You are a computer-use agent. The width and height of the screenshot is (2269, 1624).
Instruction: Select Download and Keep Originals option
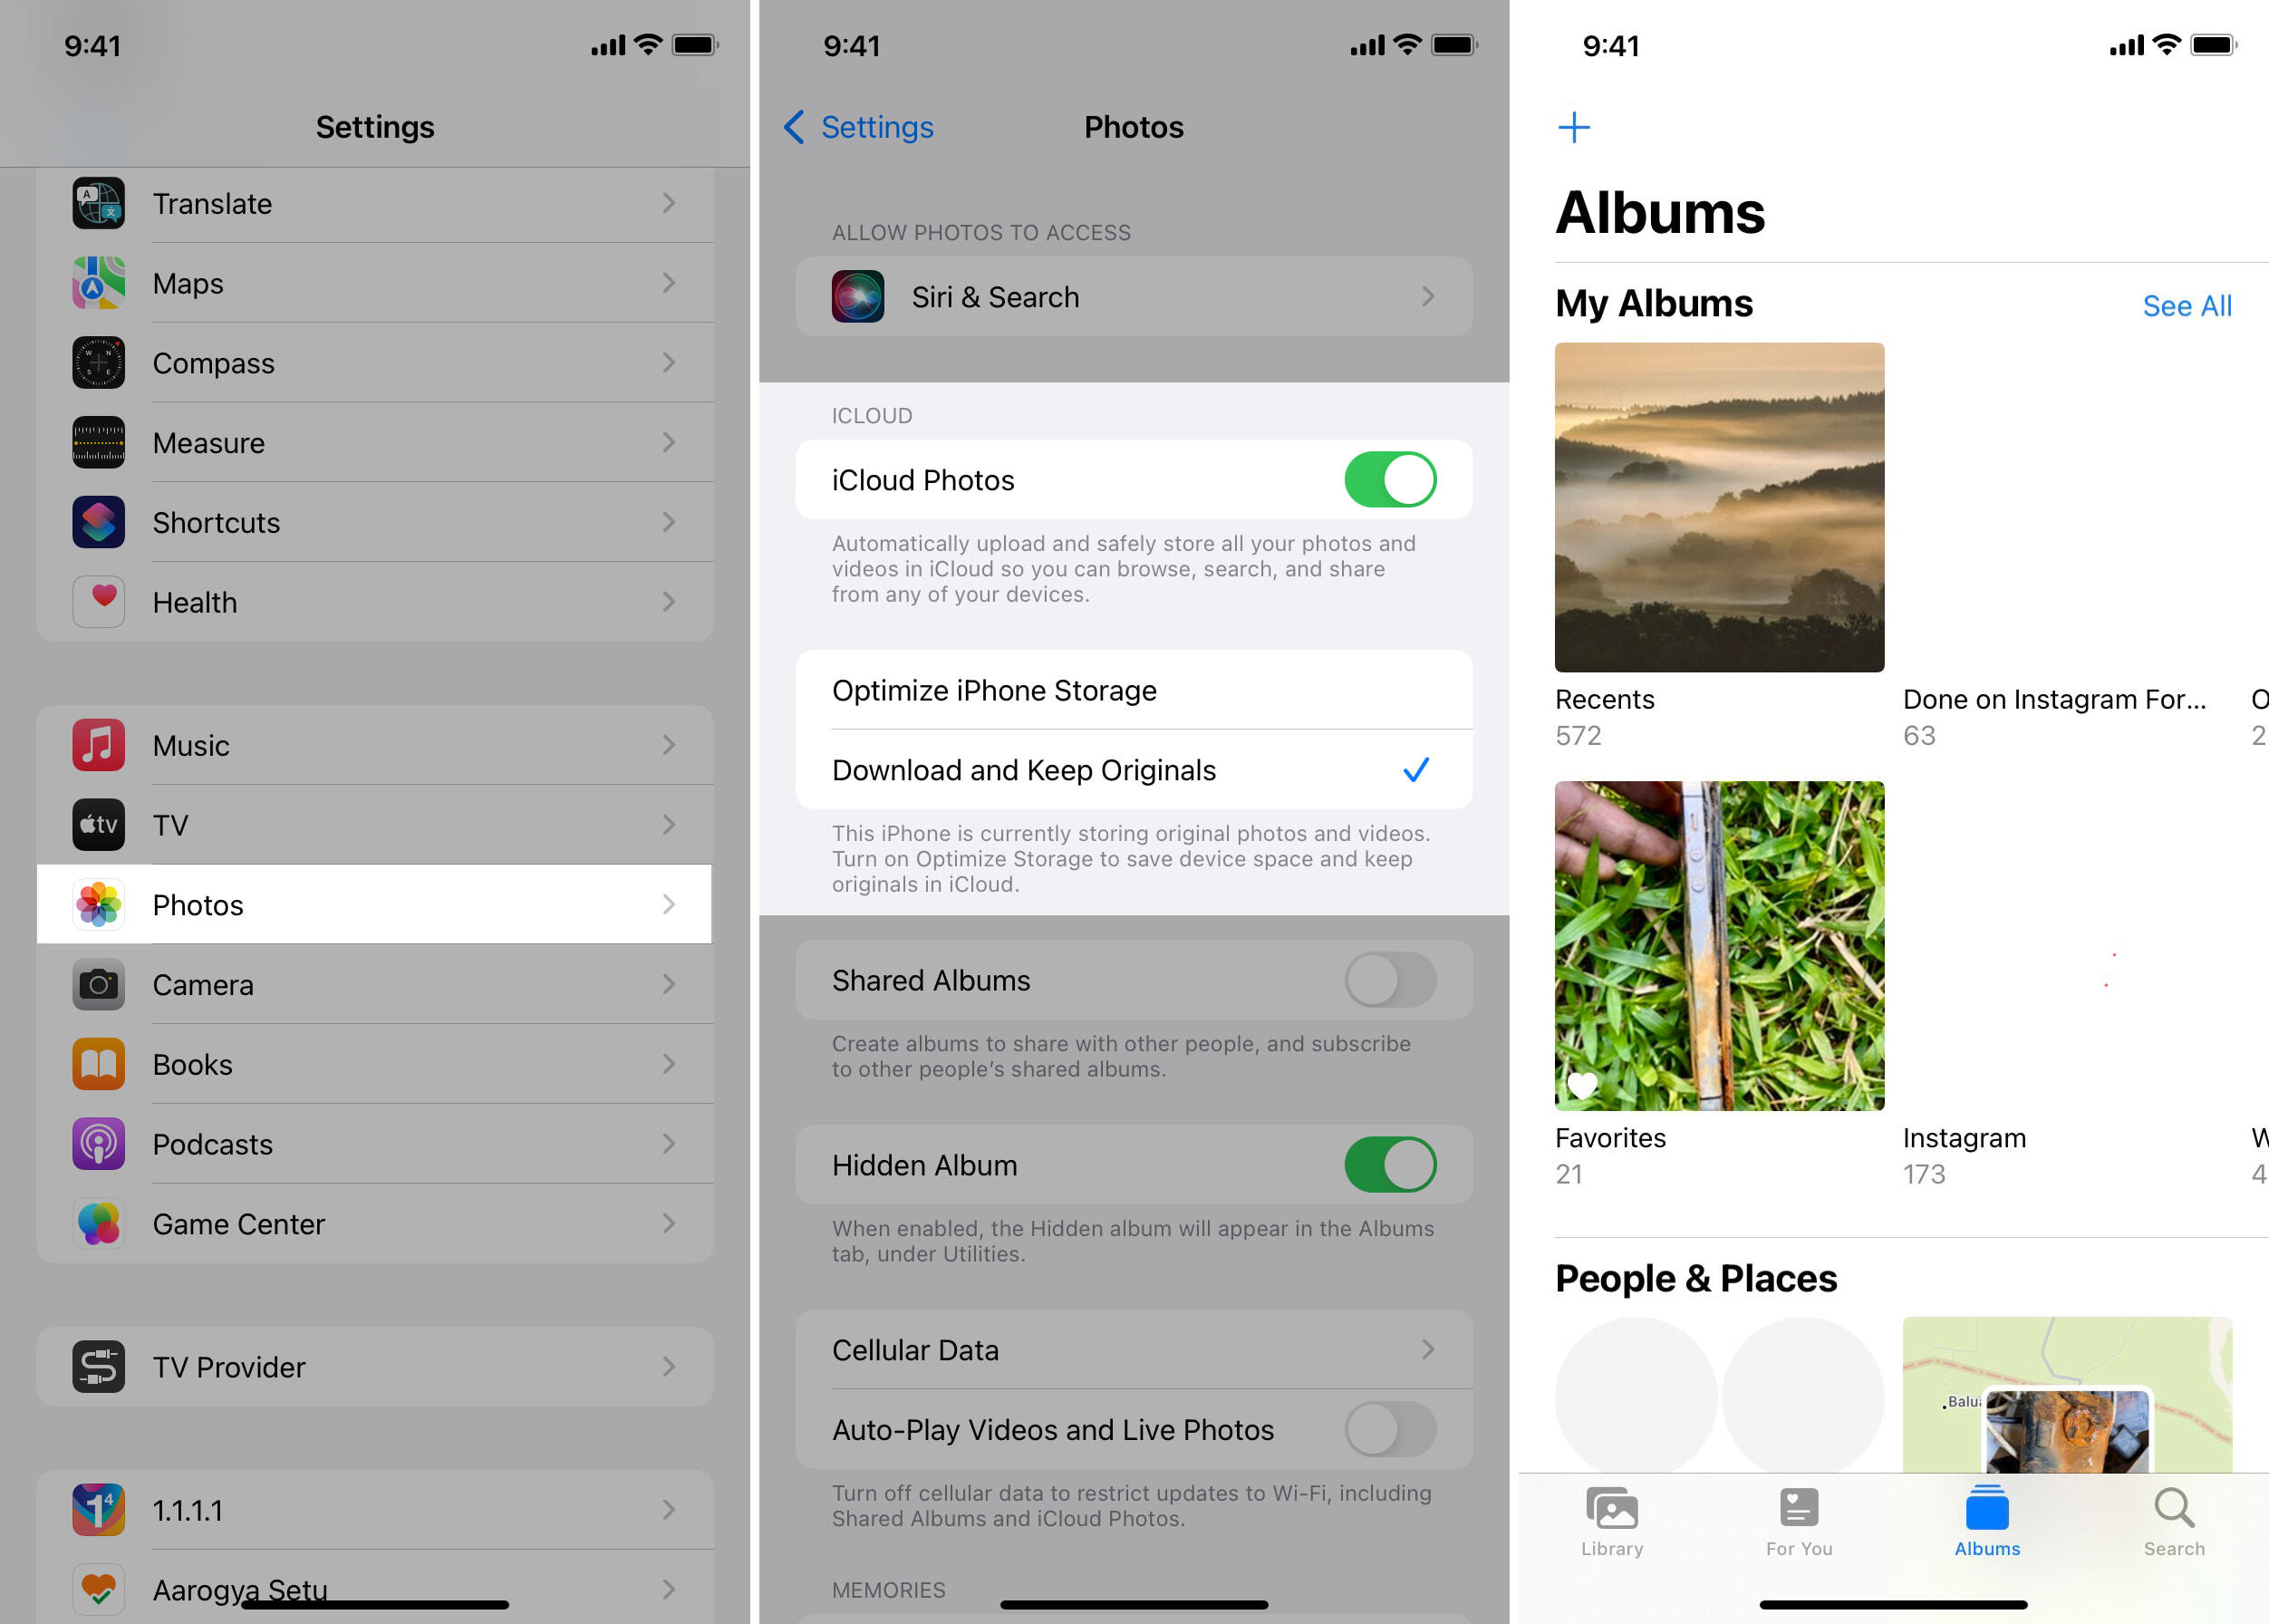1134,768
